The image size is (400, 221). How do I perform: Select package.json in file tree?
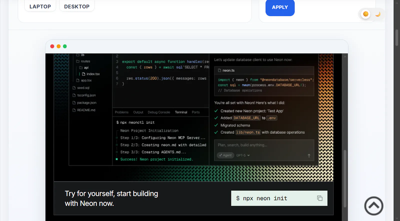click(84, 103)
